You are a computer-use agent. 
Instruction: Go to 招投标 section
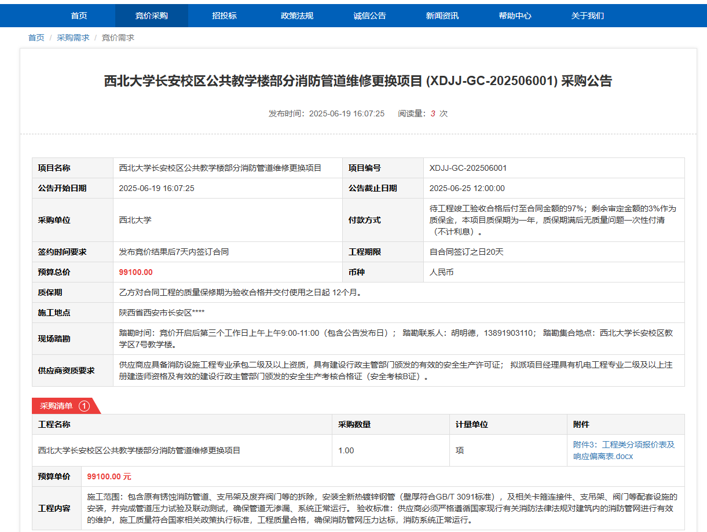click(224, 16)
